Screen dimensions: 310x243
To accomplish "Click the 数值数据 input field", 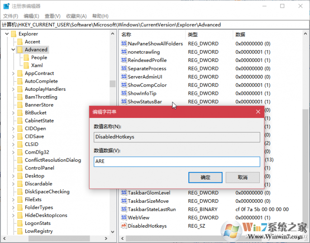I will click(176, 162).
